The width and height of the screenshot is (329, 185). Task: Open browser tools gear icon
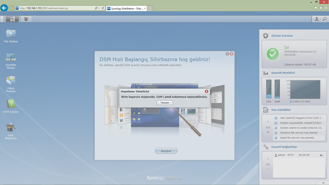point(326,8)
